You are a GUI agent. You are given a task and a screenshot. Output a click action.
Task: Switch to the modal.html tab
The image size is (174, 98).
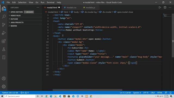tap(52, 7)
